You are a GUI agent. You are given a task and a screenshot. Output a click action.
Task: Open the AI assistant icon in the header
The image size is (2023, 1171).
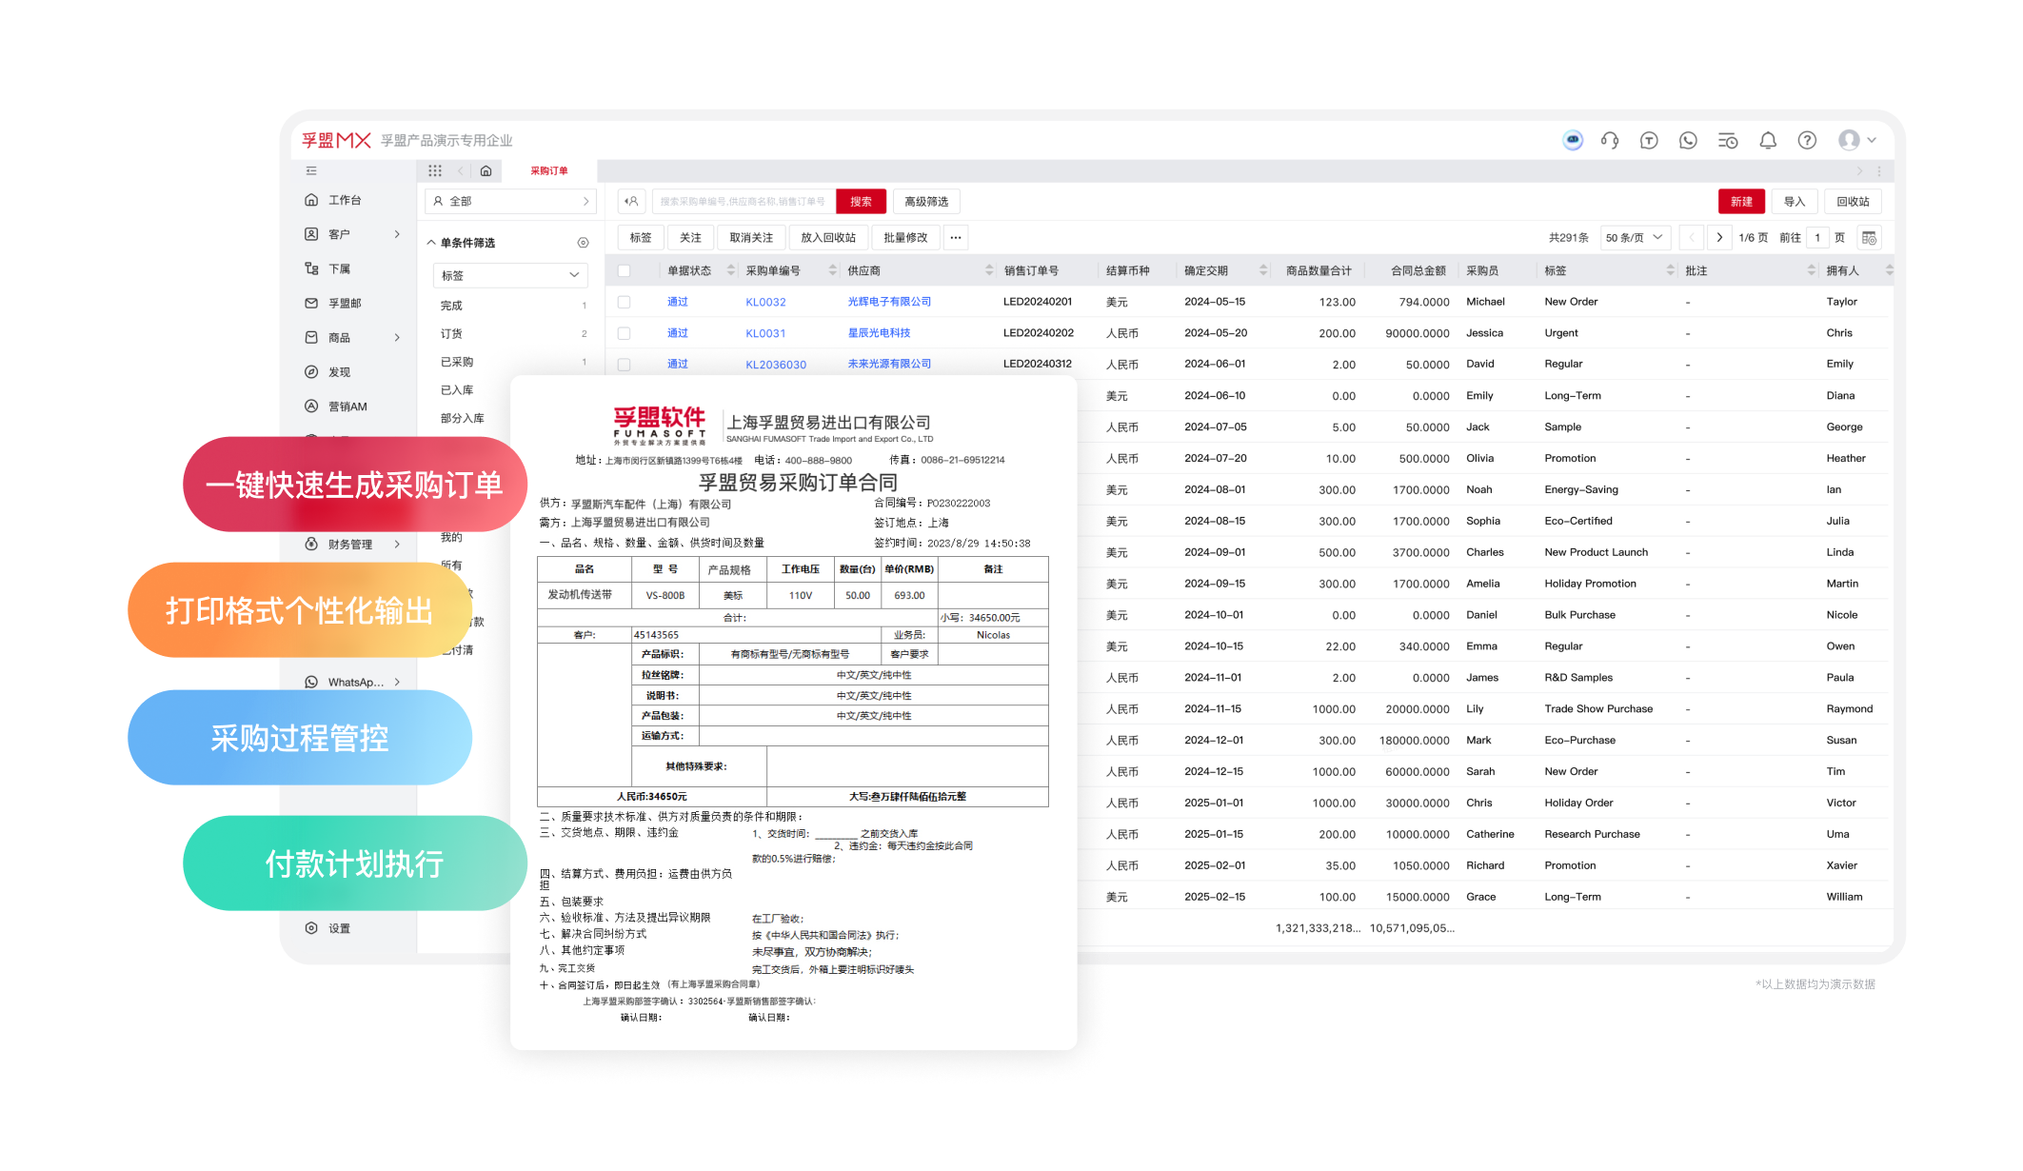(1573, 140)
